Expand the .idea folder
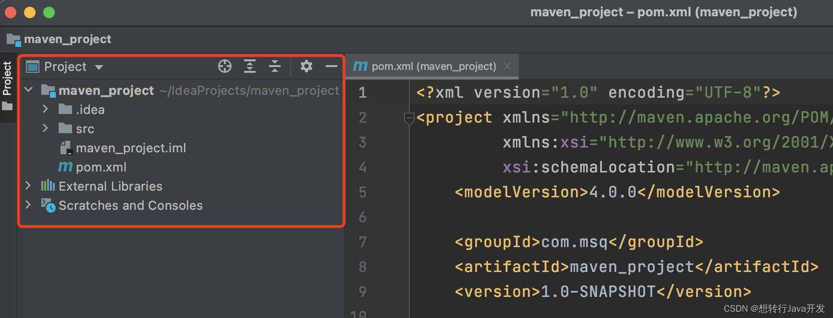This screenshot has height=318, width=833. (45, 109)
